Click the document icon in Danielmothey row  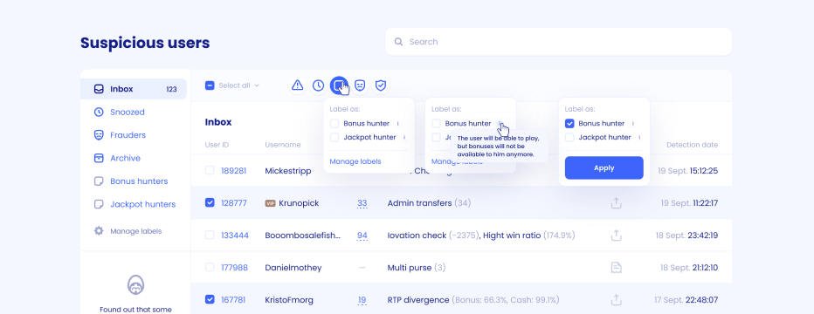pyautogui.click(x=617, y=268)
